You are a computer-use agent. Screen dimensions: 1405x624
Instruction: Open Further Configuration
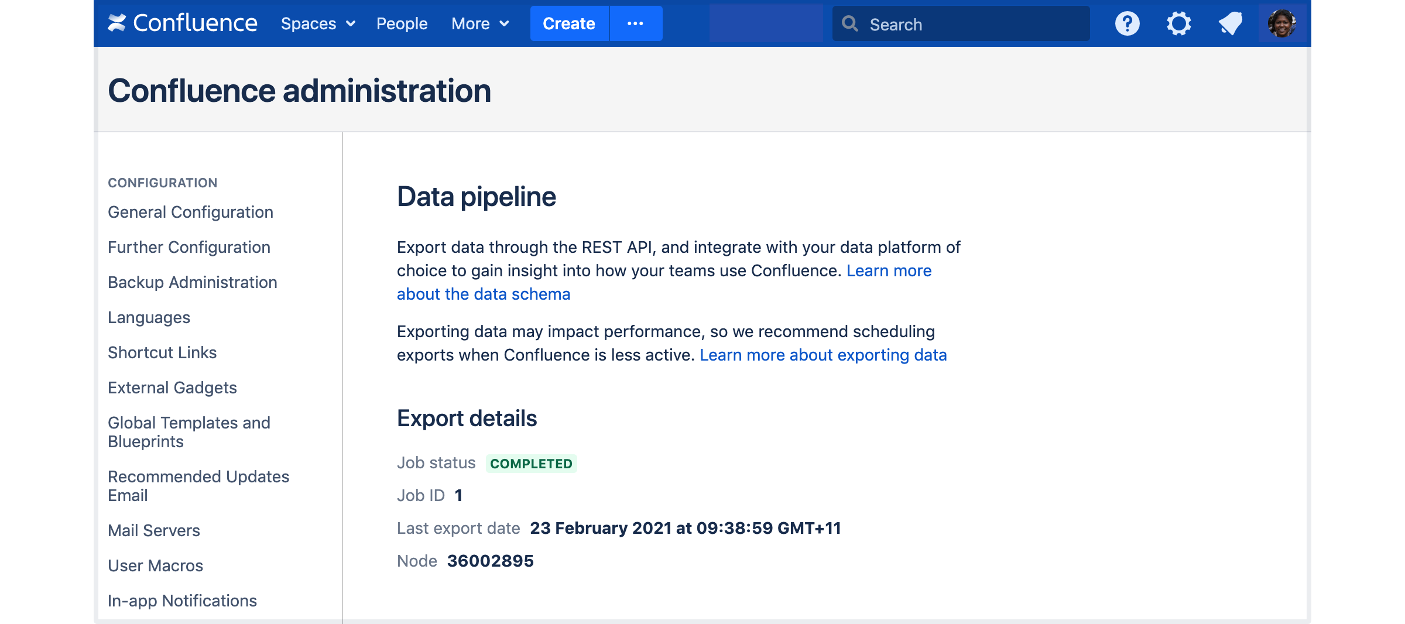pos(189,247)
